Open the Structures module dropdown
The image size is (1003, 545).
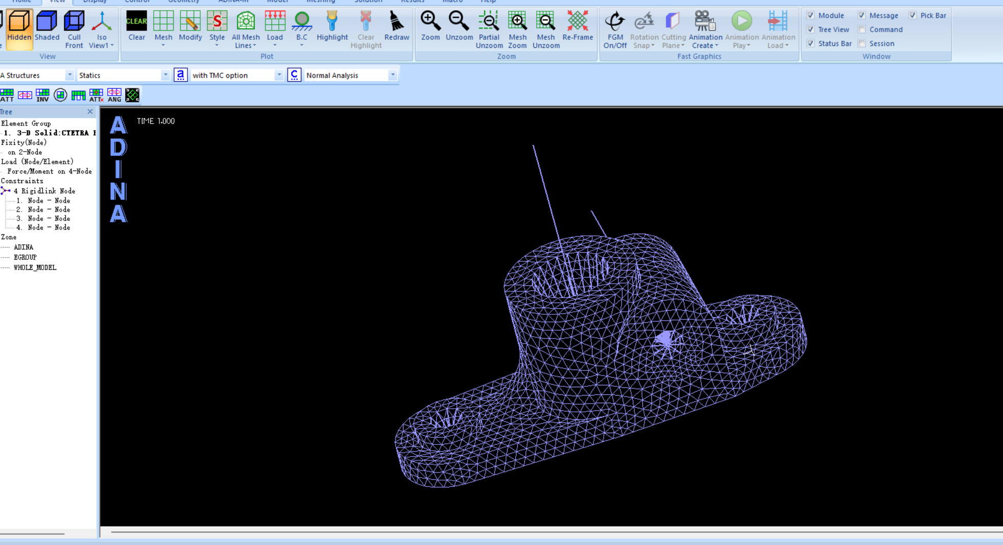coord(69,75)
